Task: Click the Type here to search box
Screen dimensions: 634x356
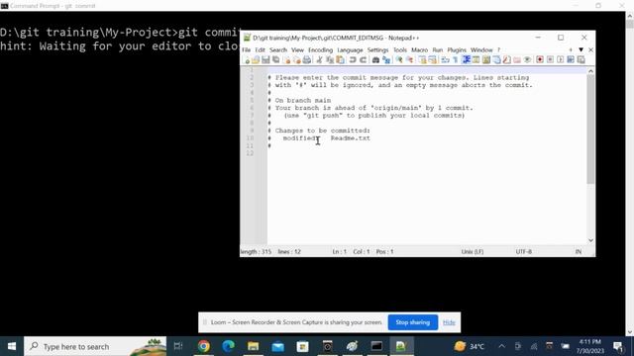Action: [x=95, y=346]
